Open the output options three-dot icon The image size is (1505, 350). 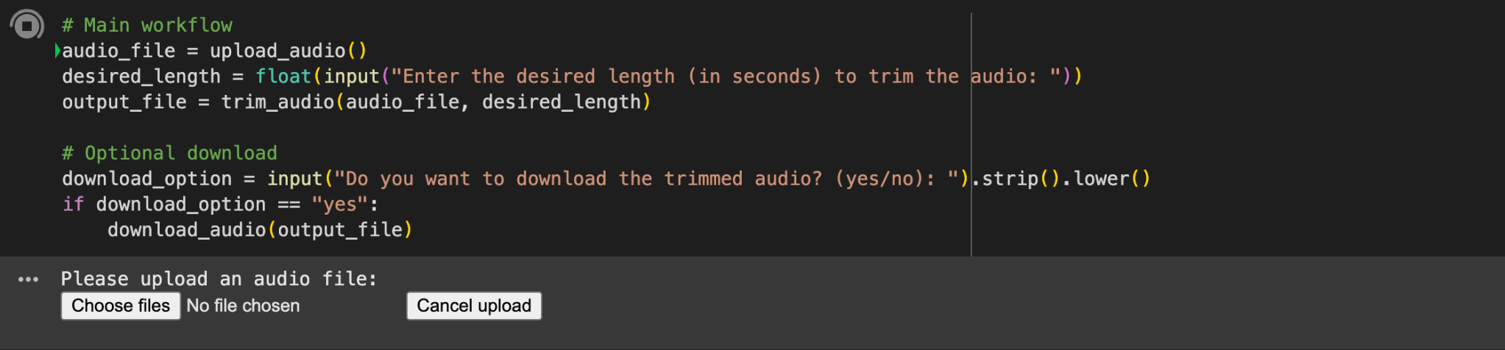pyautogui.click(x=28, y=279)
